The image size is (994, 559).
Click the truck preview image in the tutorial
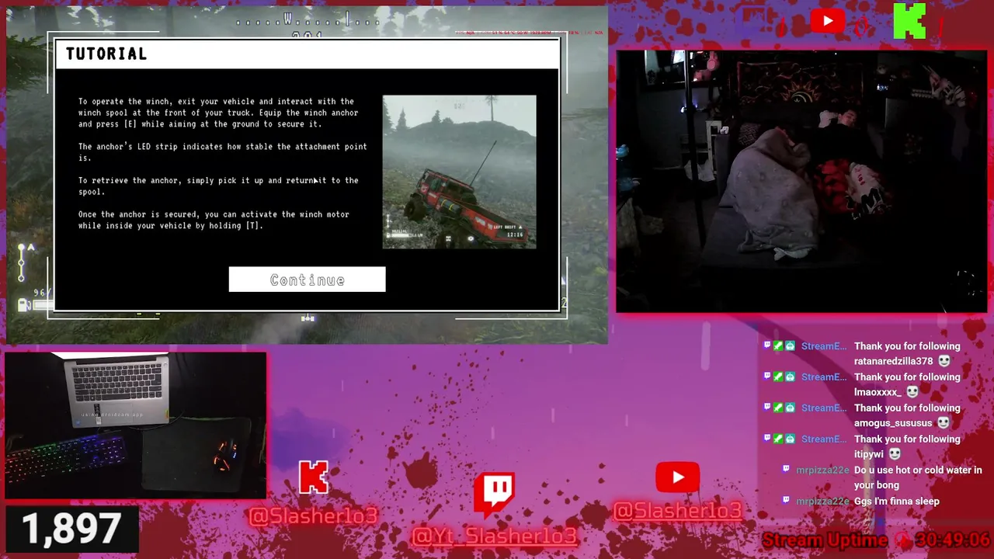pos(459,172)
